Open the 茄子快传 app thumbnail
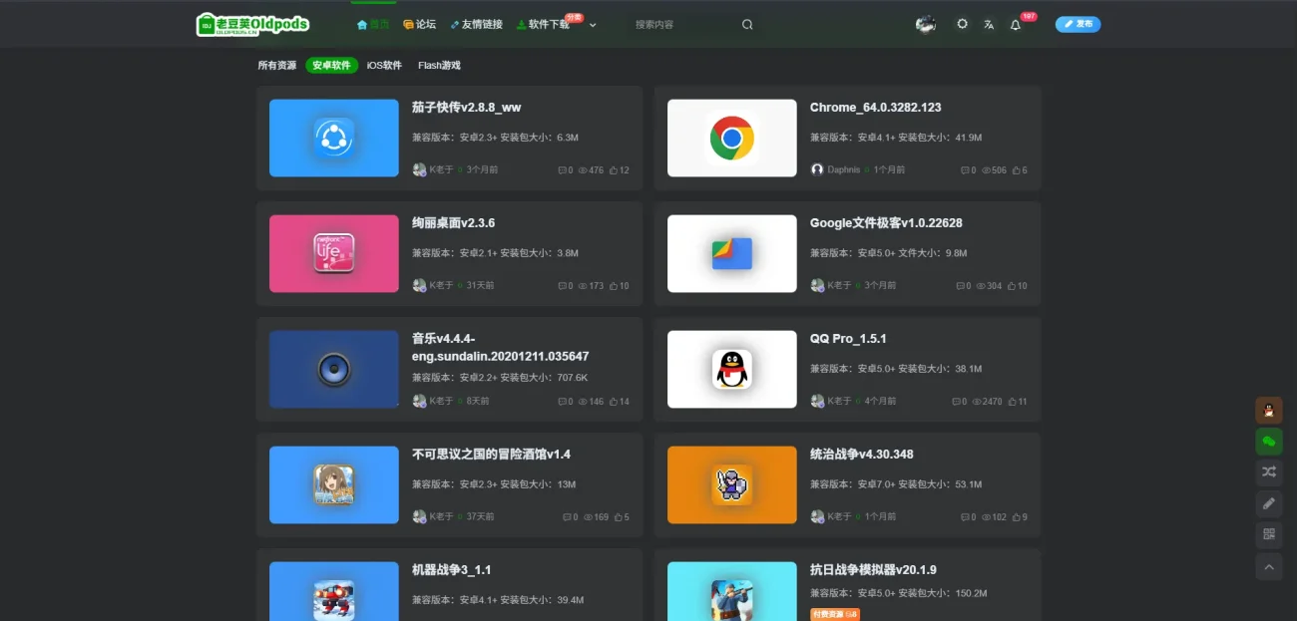The width and height of the screenshot is (1297, 621). [x=334, y=138]
